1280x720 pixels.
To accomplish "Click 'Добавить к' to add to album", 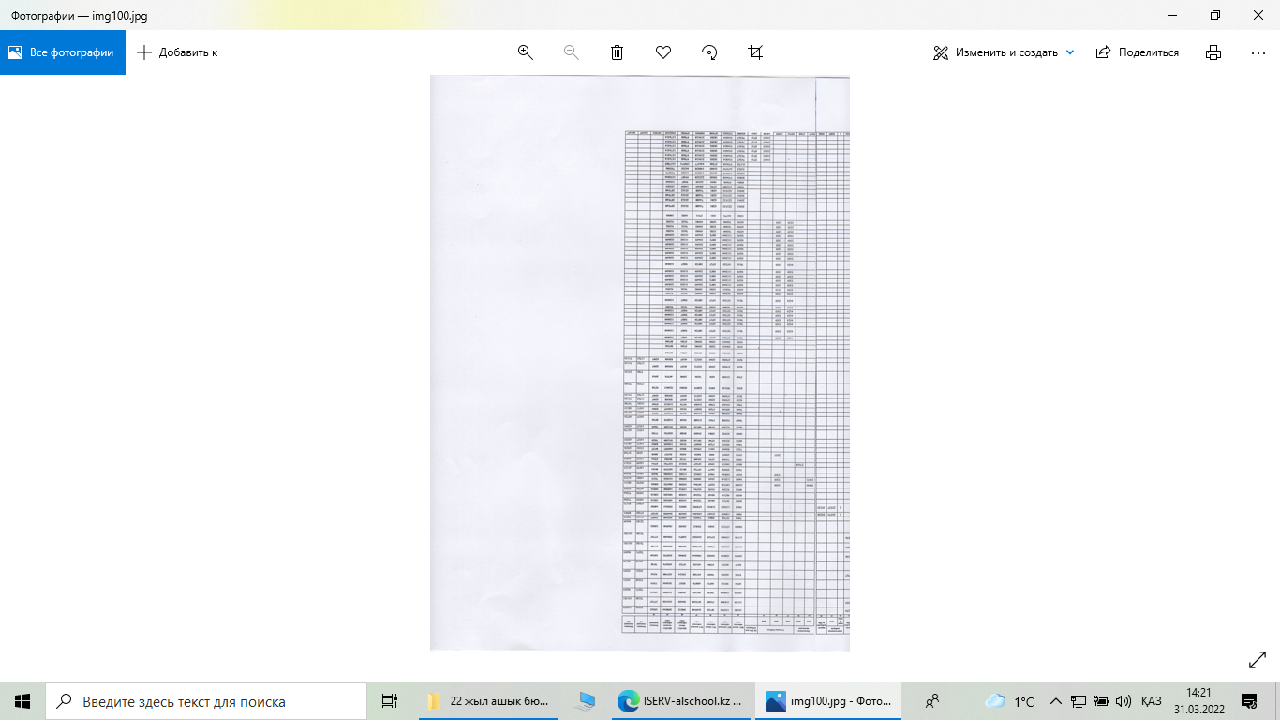I will (177, 52).
